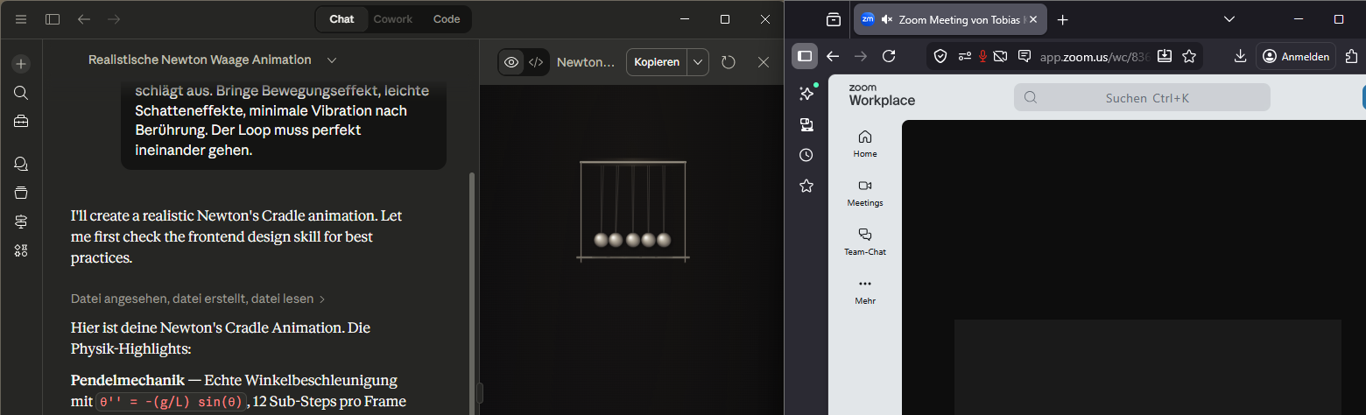Click the briefcase icon in the Claude sidebar

point(21,122)
